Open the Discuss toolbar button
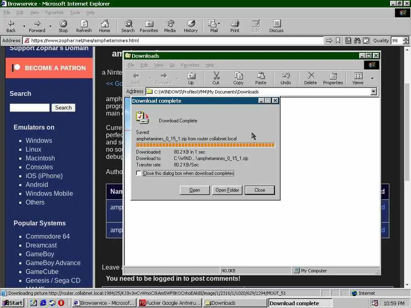411x308 pixels. pyautogui.click(x=276, y=26)
